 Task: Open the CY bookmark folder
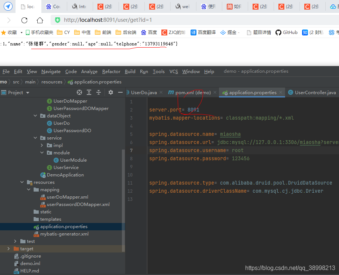point(64,32)
